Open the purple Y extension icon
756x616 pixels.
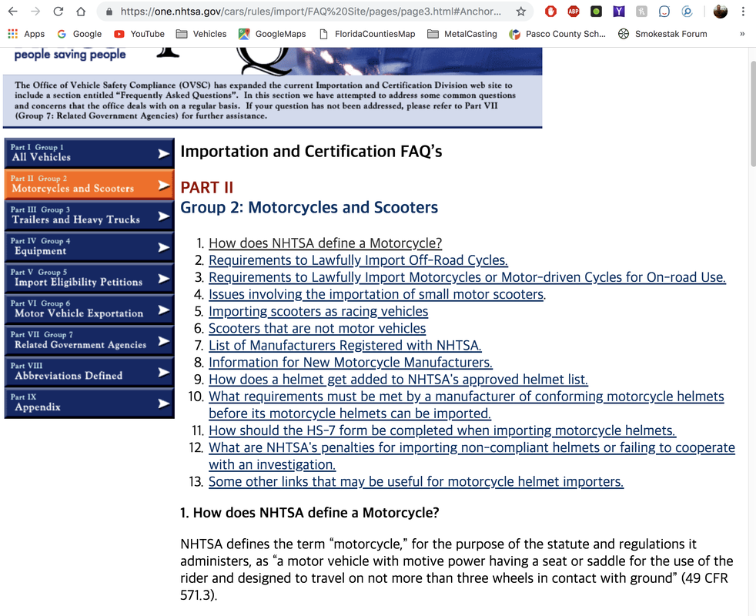pos(619,11)
